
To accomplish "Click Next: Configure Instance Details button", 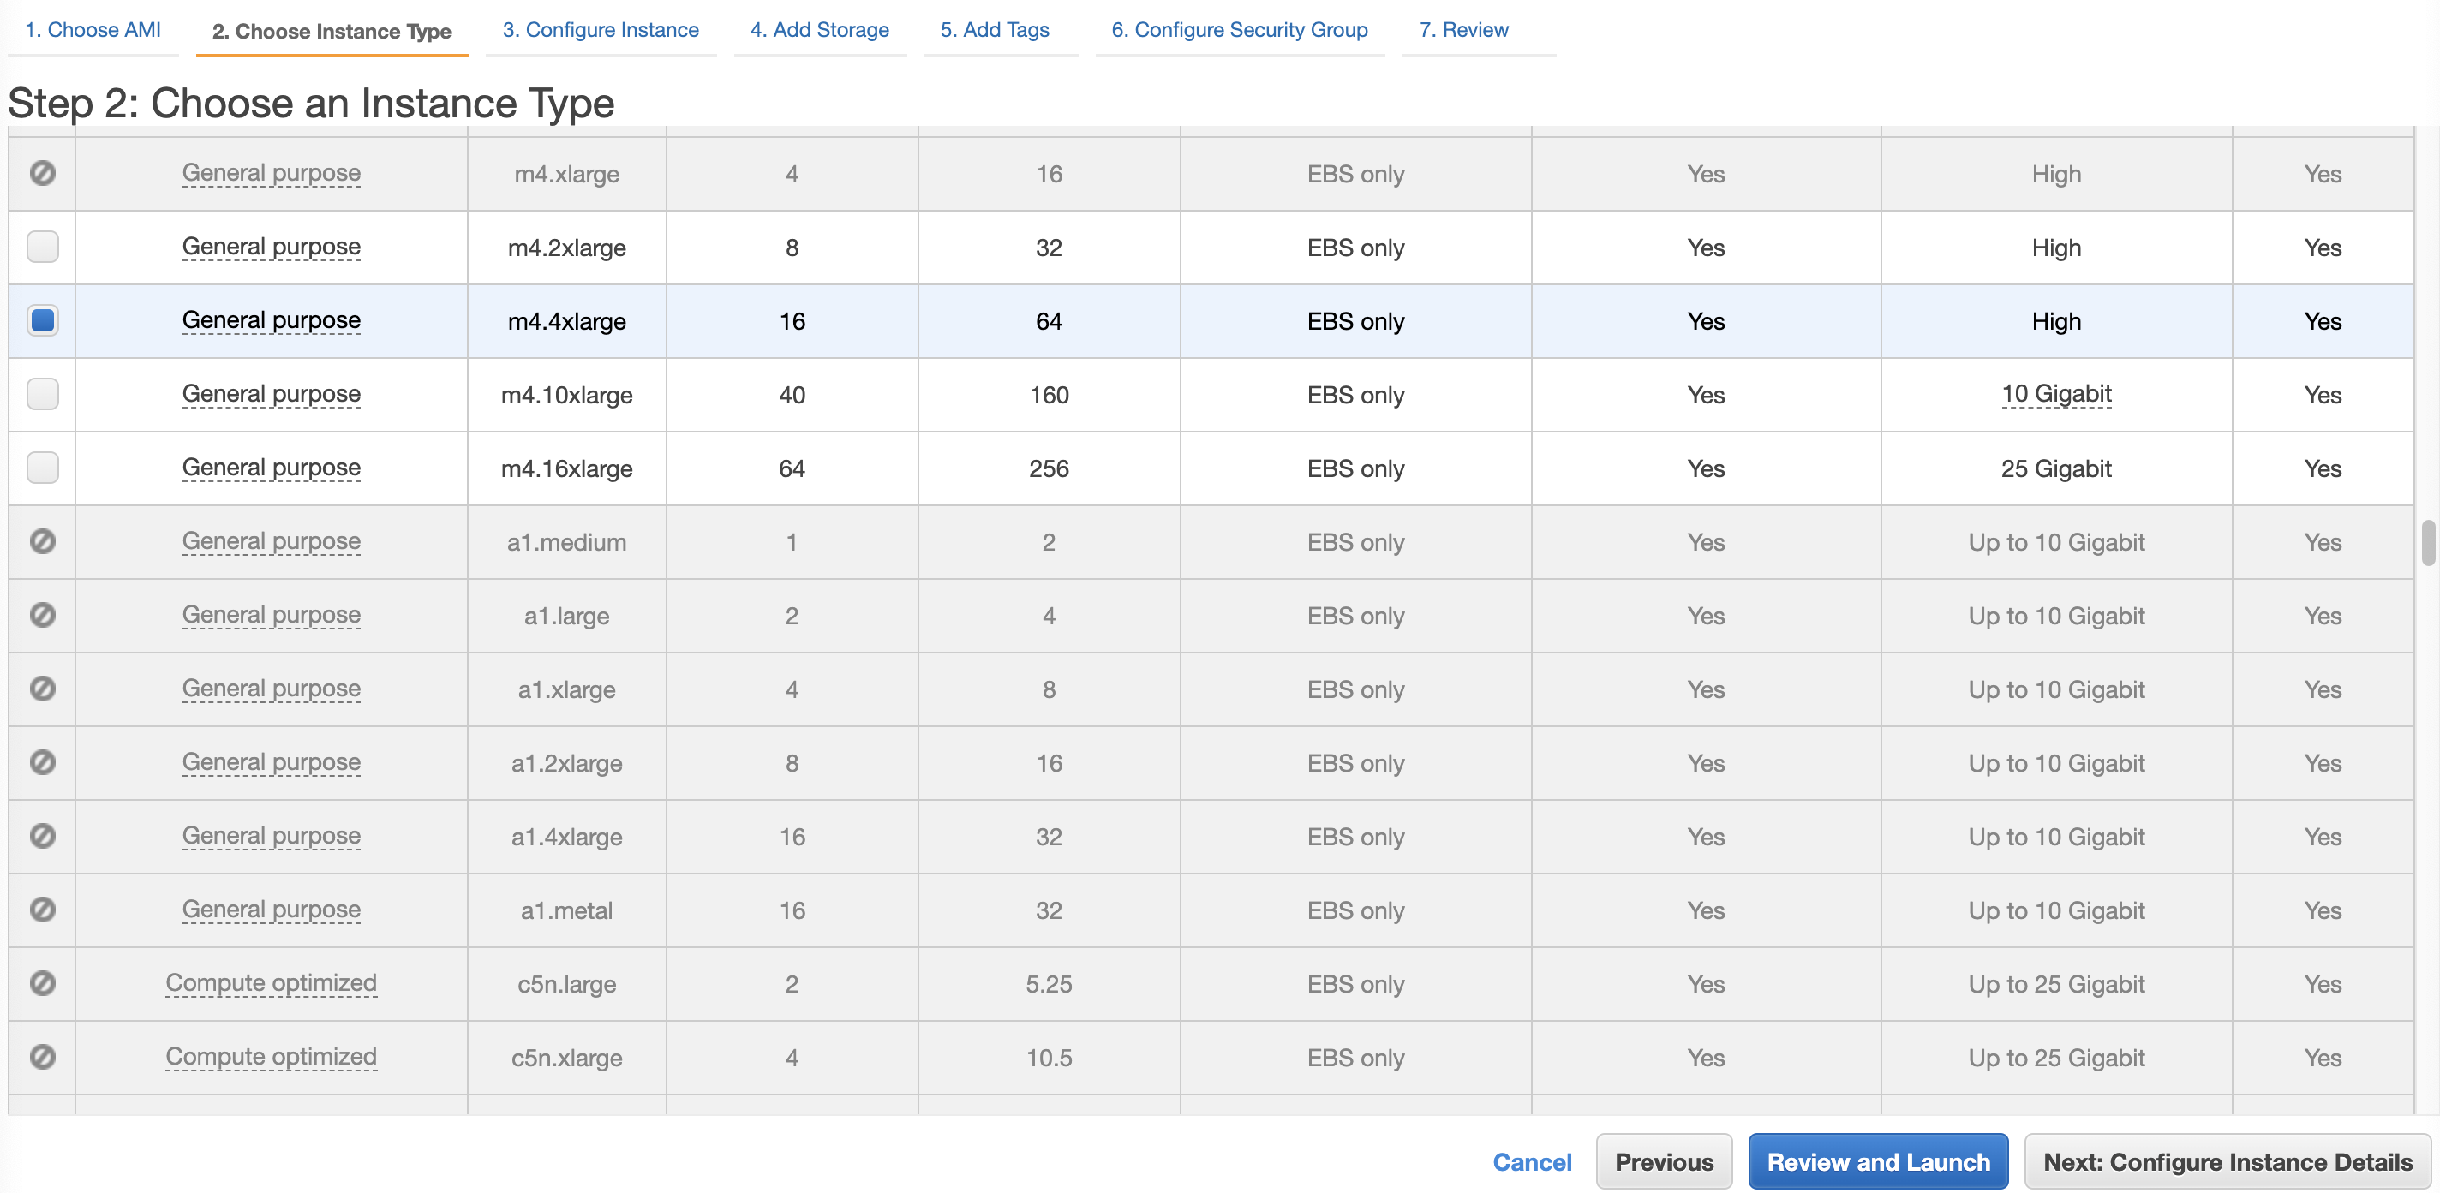I will [x=2227, y=1162].
